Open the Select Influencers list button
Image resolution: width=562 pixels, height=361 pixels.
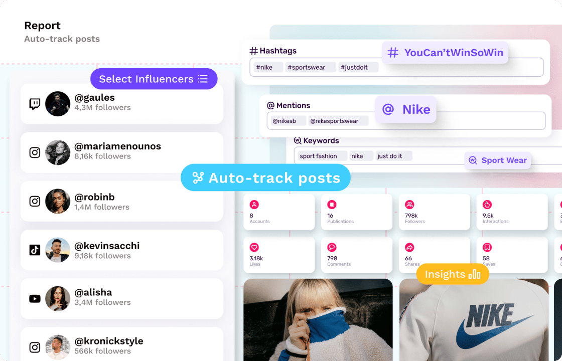pos(154,79)
